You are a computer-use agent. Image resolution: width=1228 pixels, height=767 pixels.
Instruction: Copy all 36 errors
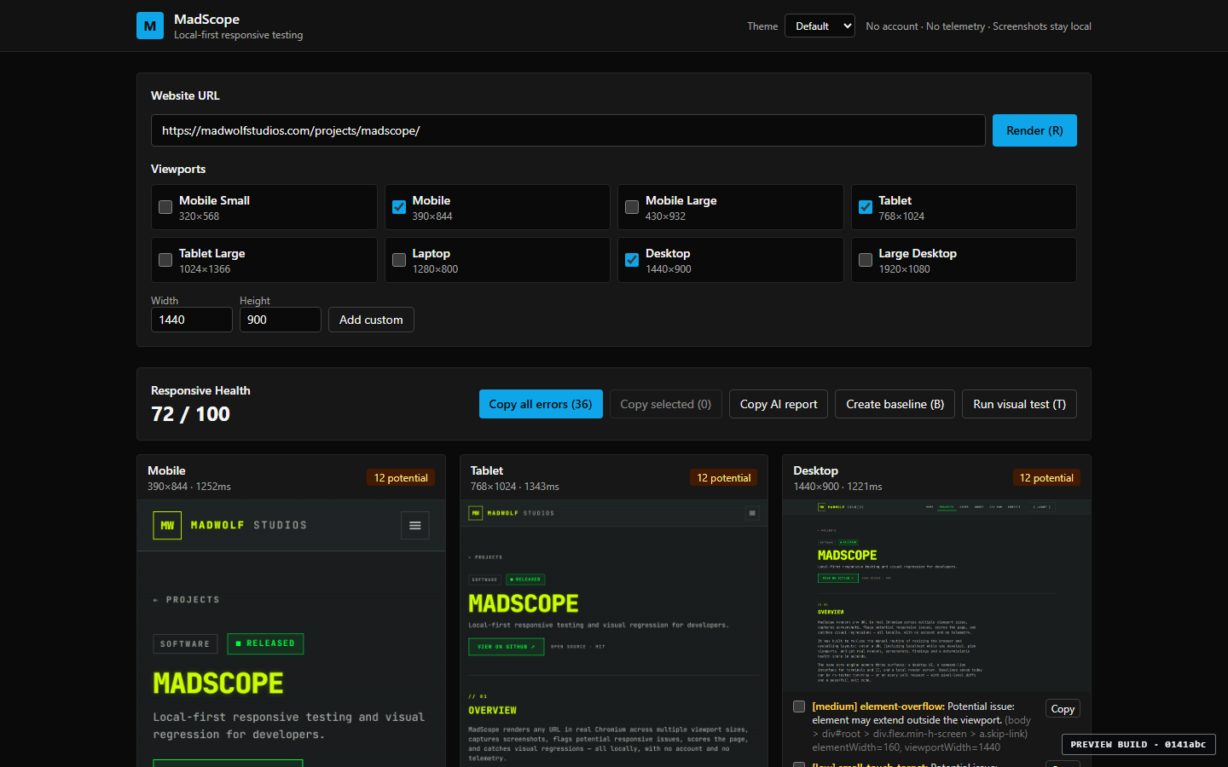point(541,404)
